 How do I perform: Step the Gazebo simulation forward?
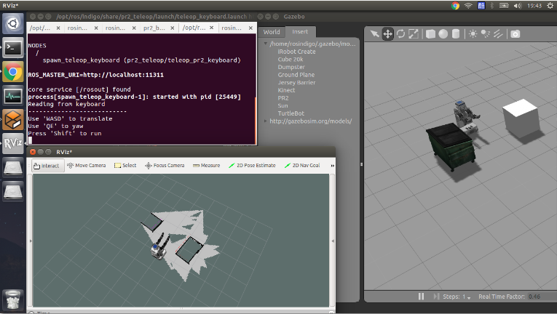436,297
